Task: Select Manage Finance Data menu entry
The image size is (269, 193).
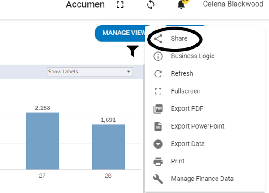Action: pos(202,179)
